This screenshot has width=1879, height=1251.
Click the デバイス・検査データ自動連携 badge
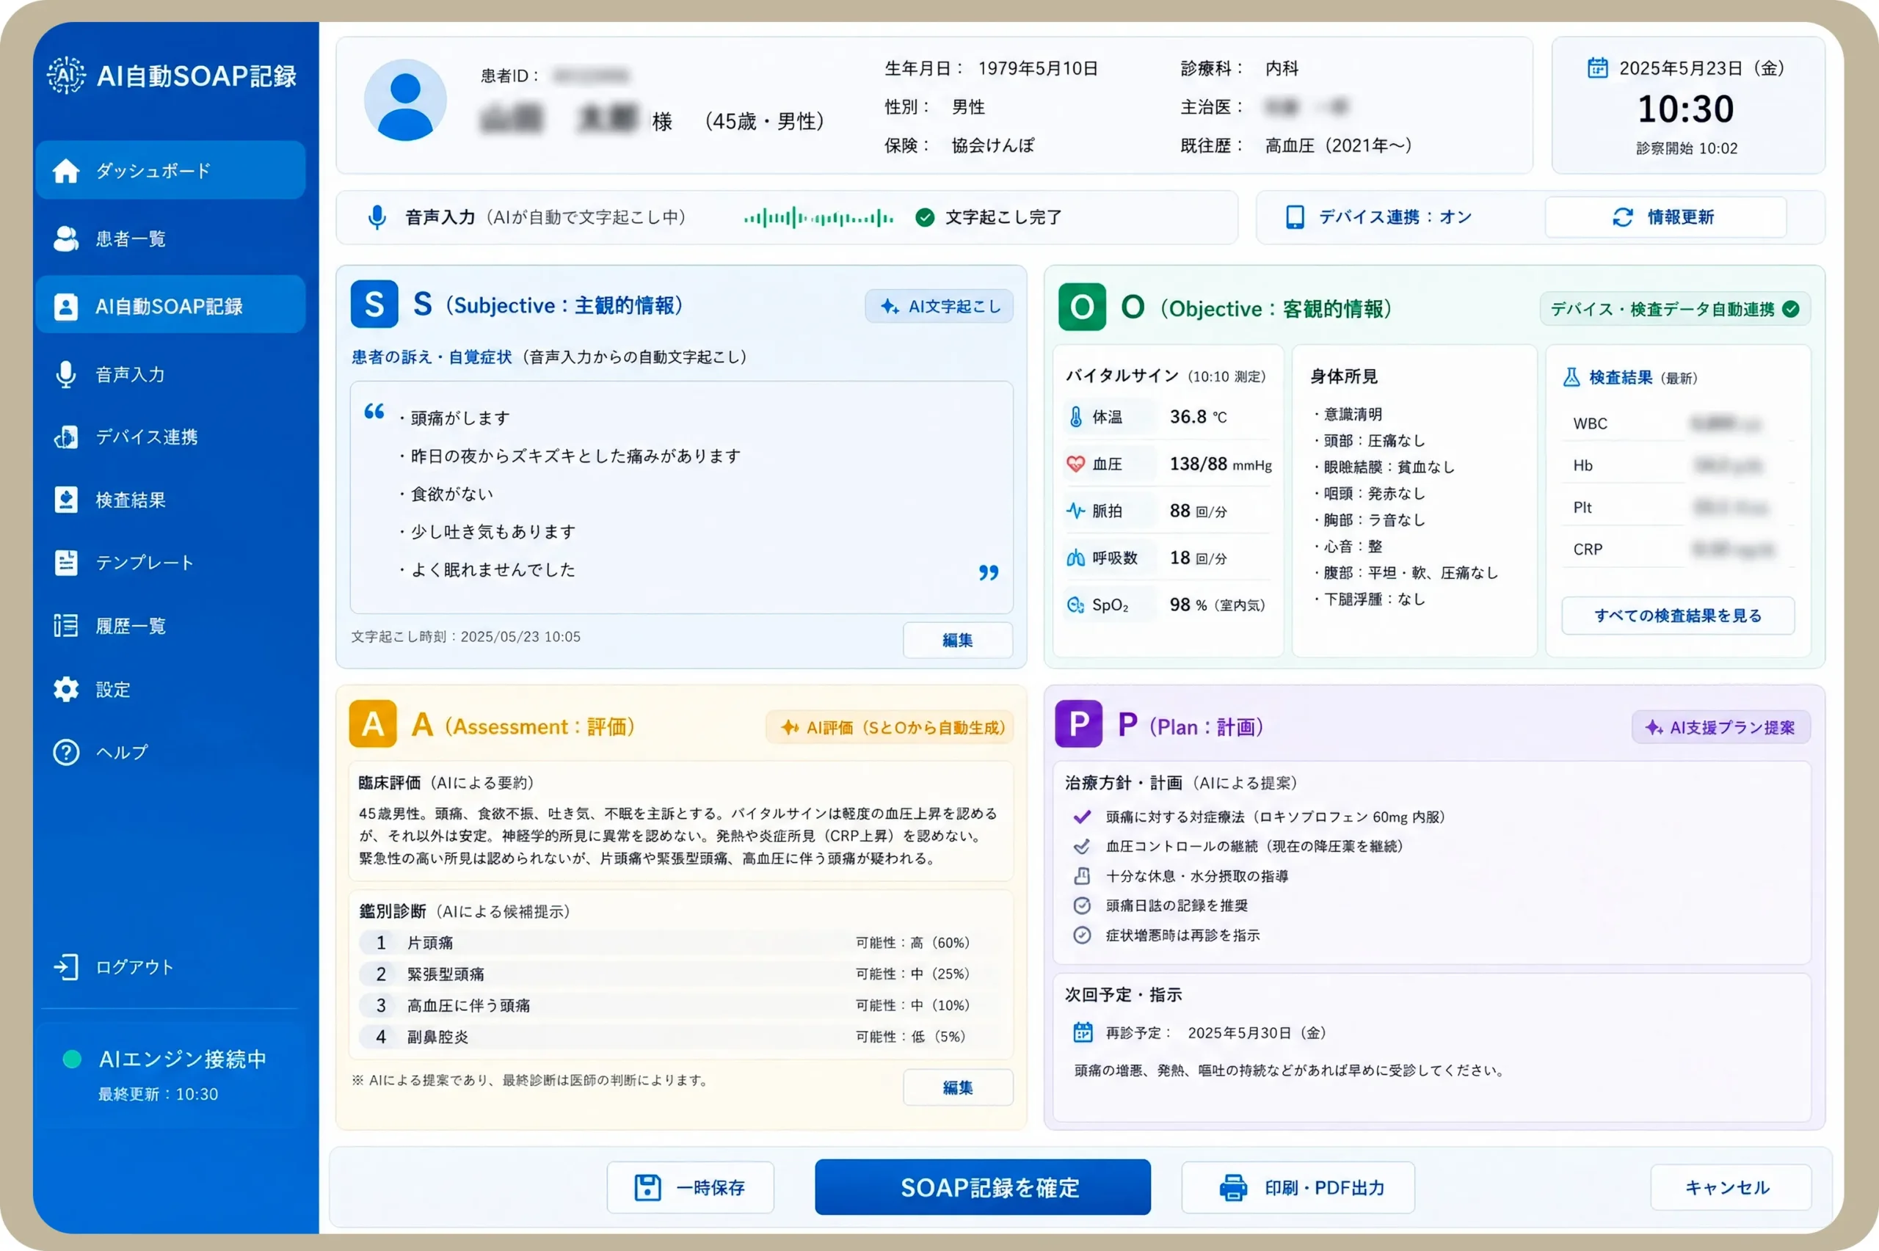(x=1675, y=310)
